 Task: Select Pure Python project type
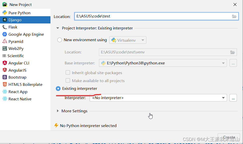click(x=25, y=13)
